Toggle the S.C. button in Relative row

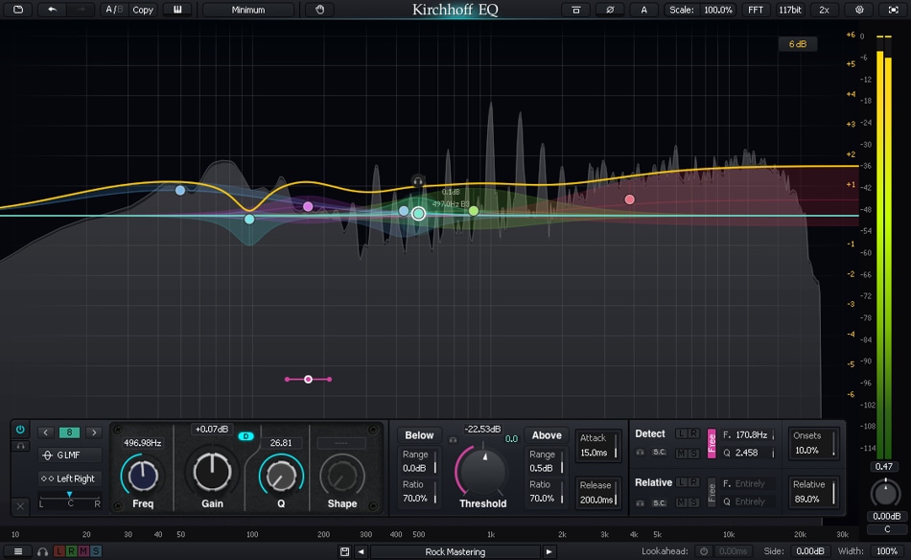[659, 503]
